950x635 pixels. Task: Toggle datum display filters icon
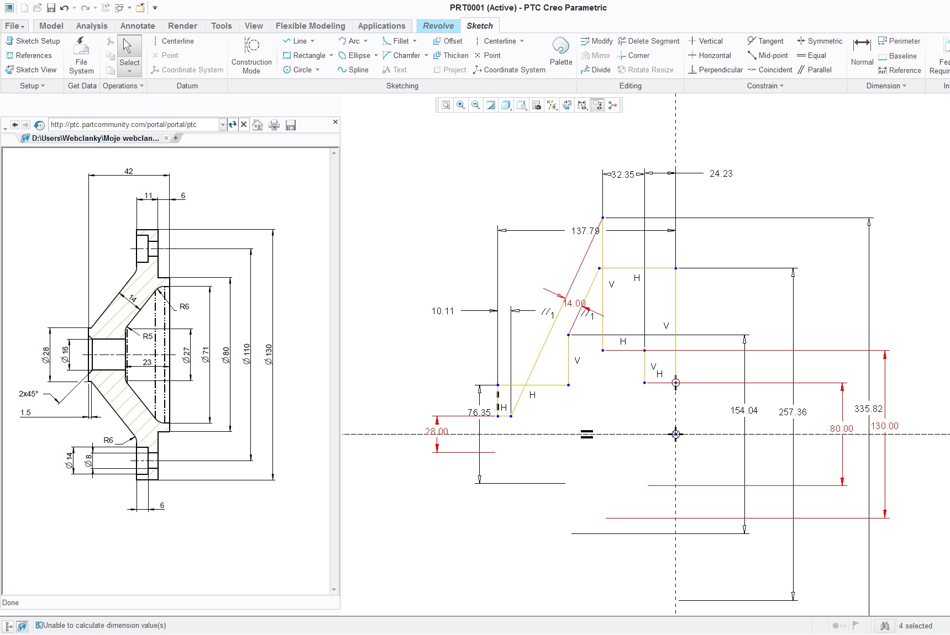[552, 105]
